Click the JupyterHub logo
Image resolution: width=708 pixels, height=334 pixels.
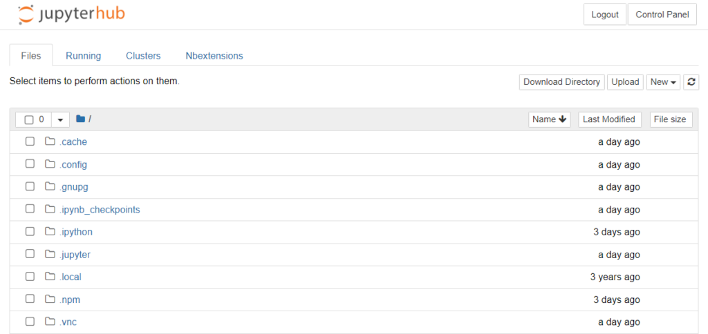click(x=72, y=14)
